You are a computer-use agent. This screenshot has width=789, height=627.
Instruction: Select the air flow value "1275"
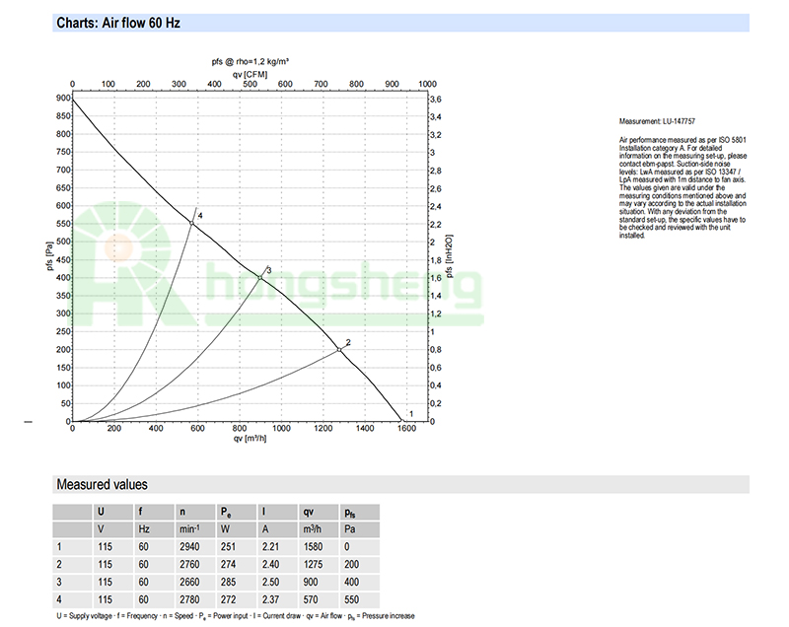coord(313,565)
